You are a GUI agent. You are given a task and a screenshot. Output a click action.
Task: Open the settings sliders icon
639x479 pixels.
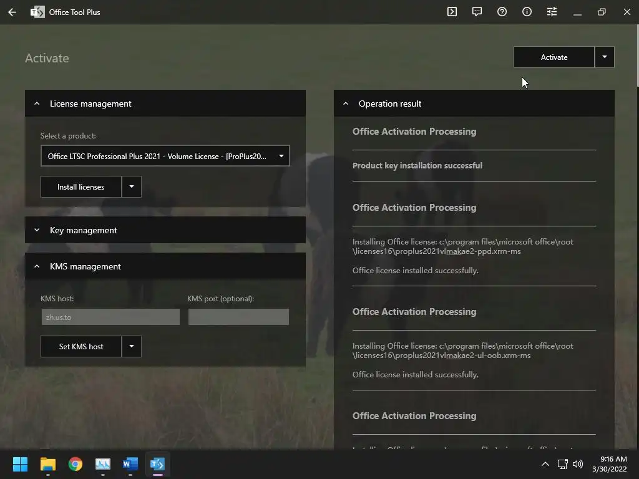click(552, 12)
